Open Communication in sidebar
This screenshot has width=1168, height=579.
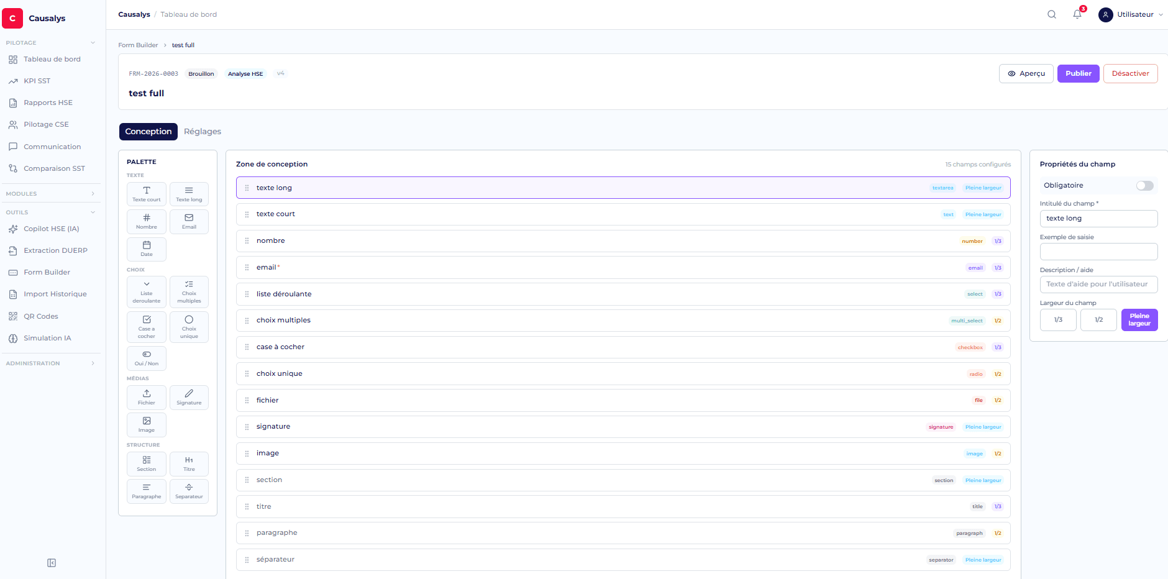pos(52,147)
